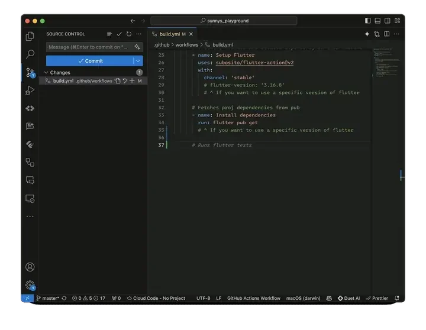Open the Run and Debug view
Screen dimensions: 426x330
[x=30, y=90]
